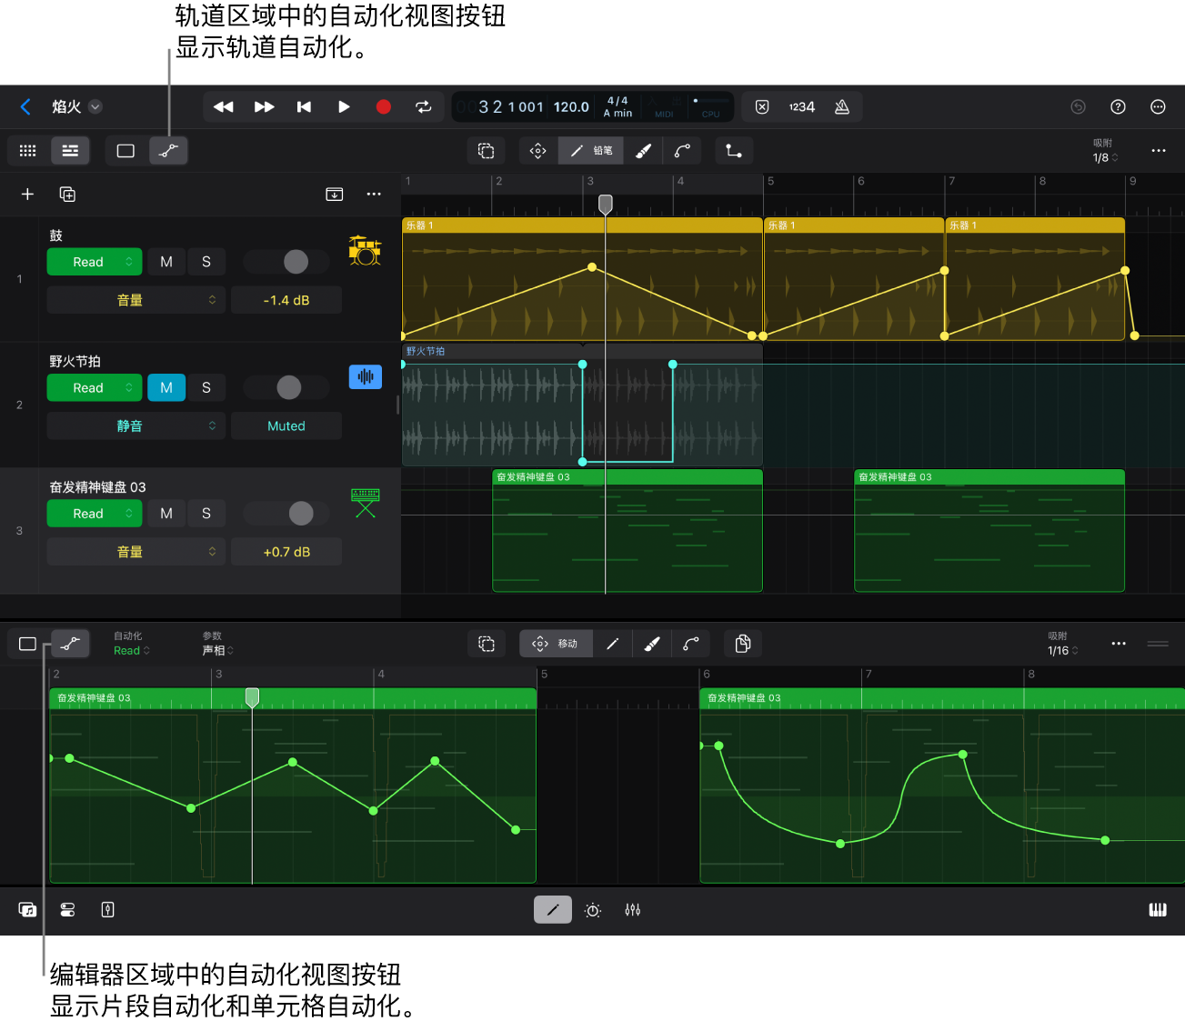1185x1021 pixels.
Task: Open the more options menu in track header
Action: pos(374,194)
